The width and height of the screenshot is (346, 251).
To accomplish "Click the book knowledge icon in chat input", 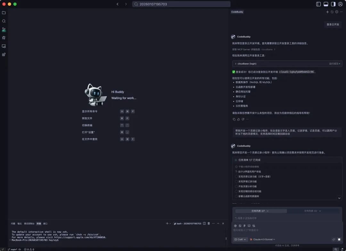I will [249, 226].
